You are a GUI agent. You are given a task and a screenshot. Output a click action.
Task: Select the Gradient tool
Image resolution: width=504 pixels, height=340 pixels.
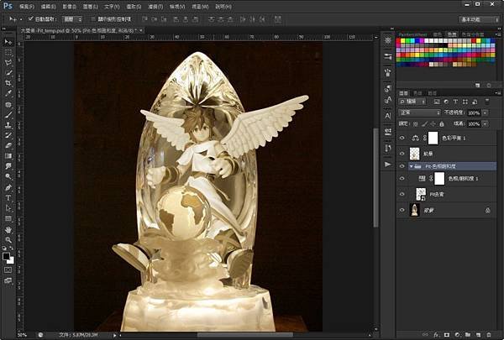coord(8,156)
